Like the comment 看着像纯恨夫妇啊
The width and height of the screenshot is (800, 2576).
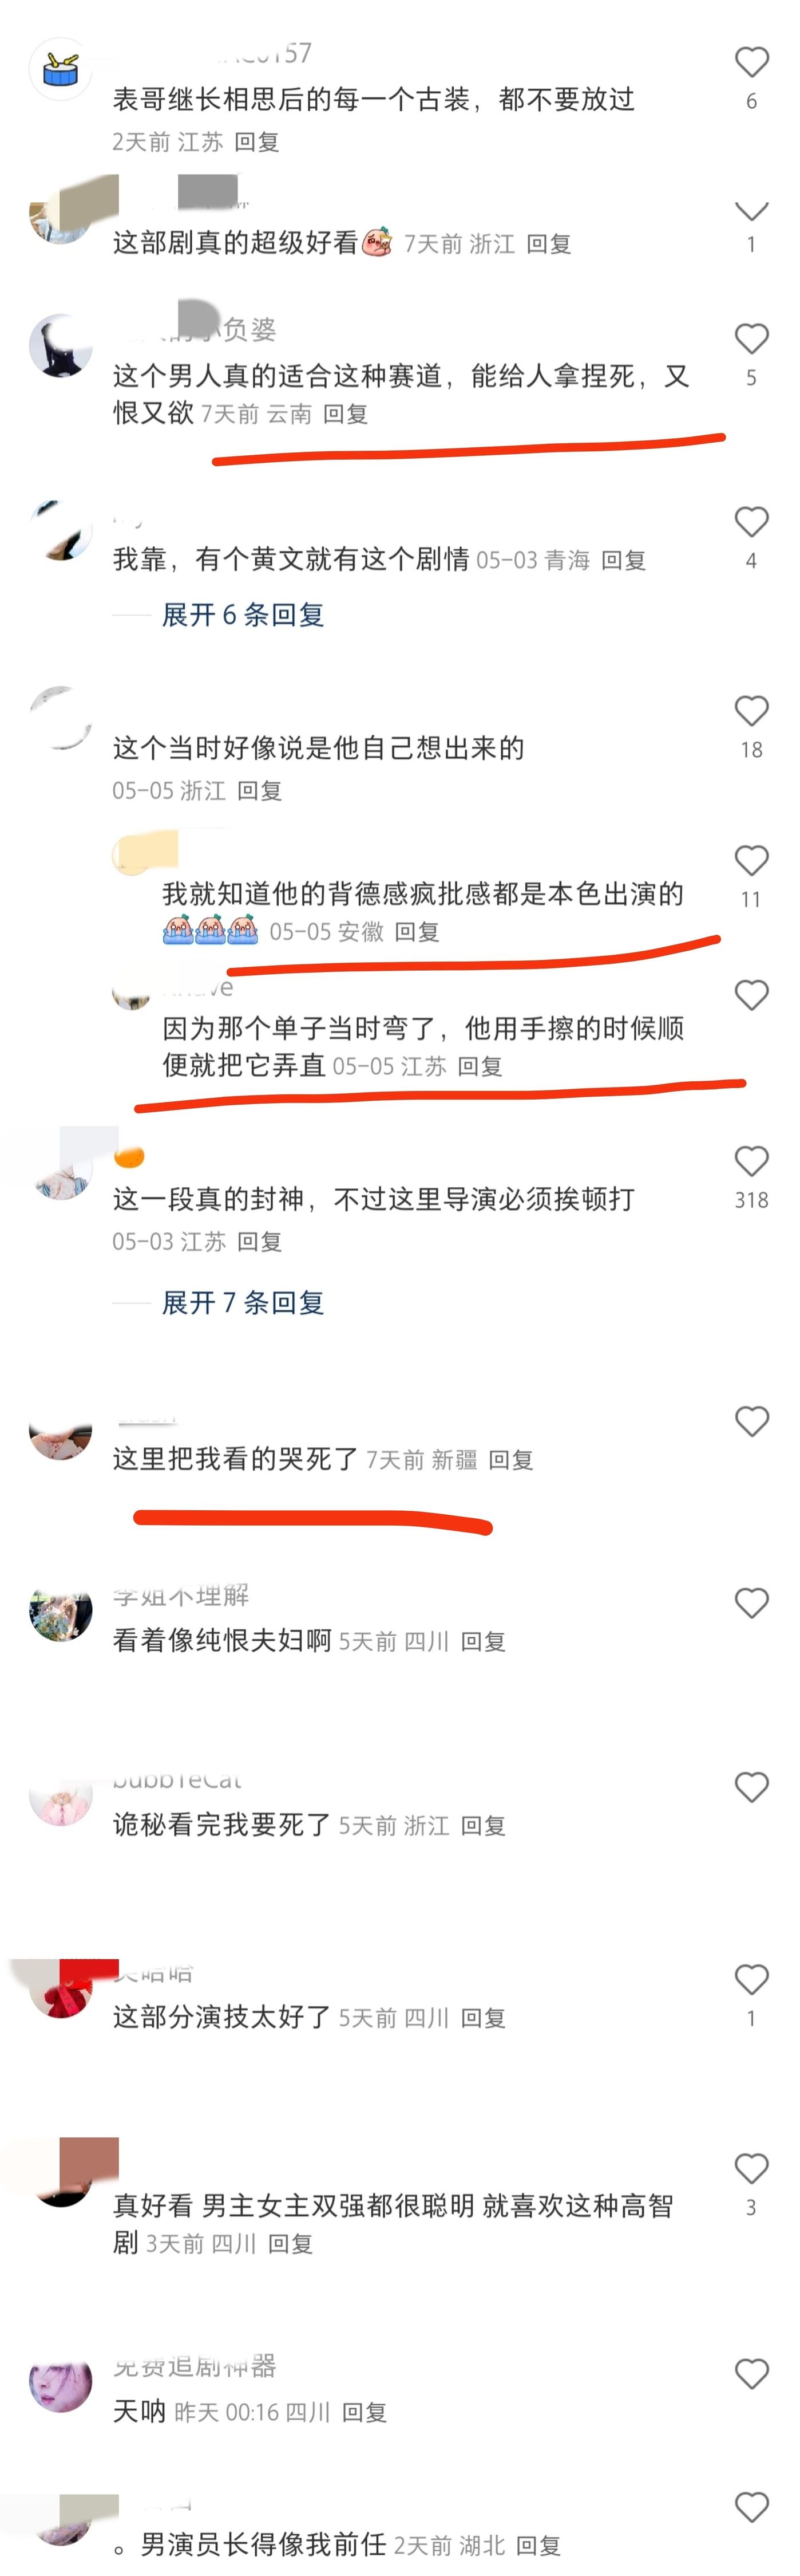pos(751,1603)
